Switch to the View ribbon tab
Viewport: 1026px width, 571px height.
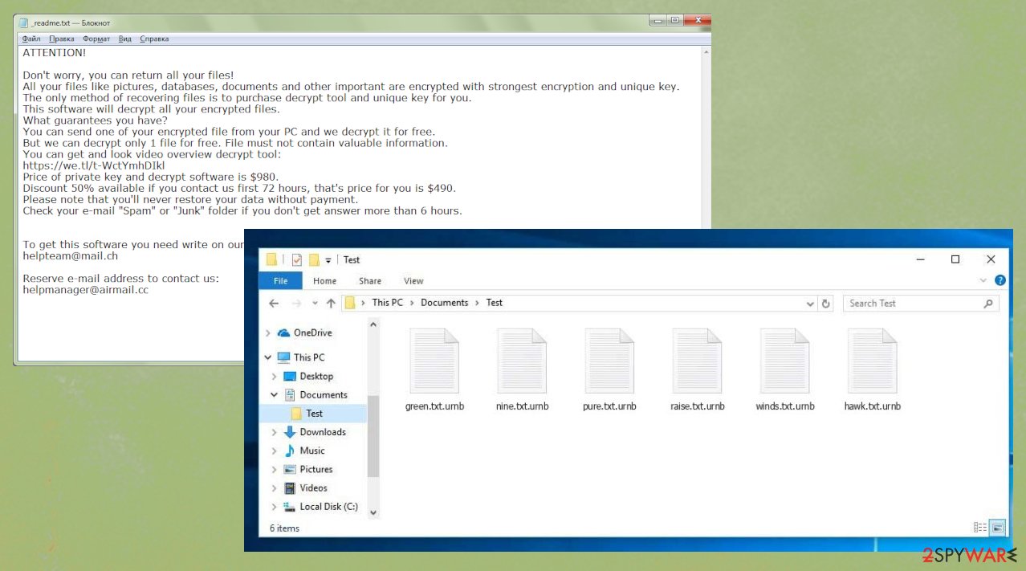pyautogui.click(x=413, y=280)
